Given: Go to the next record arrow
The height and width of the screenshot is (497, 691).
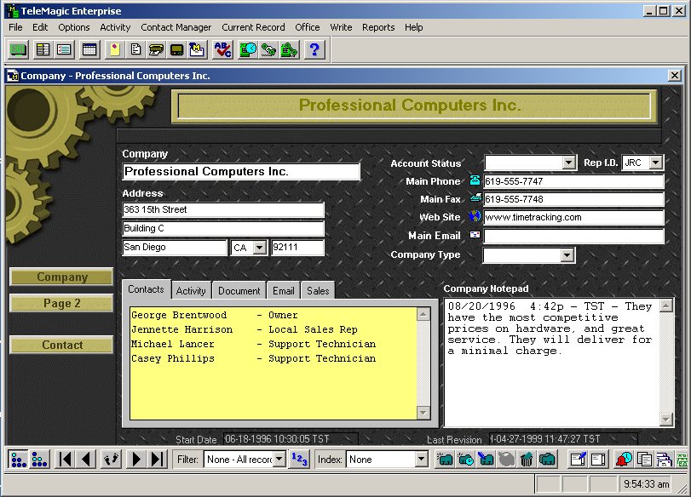Looking at the screenshot, I should pos(136,460).
